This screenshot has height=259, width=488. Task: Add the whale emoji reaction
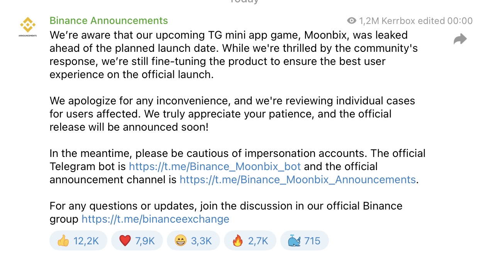(x=304, y=241)
